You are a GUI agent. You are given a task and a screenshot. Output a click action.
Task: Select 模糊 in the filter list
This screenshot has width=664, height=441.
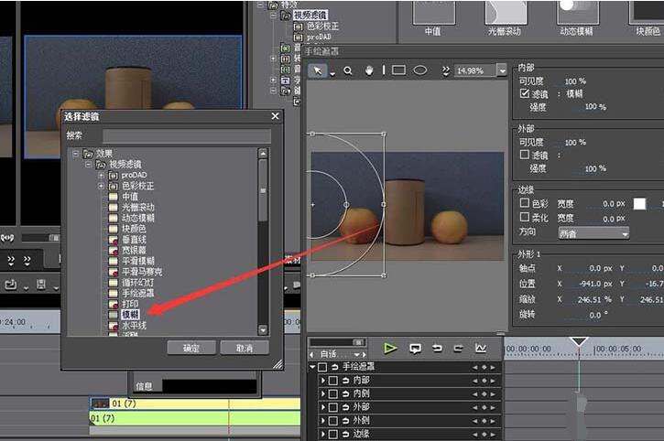[x=129, y=314]
